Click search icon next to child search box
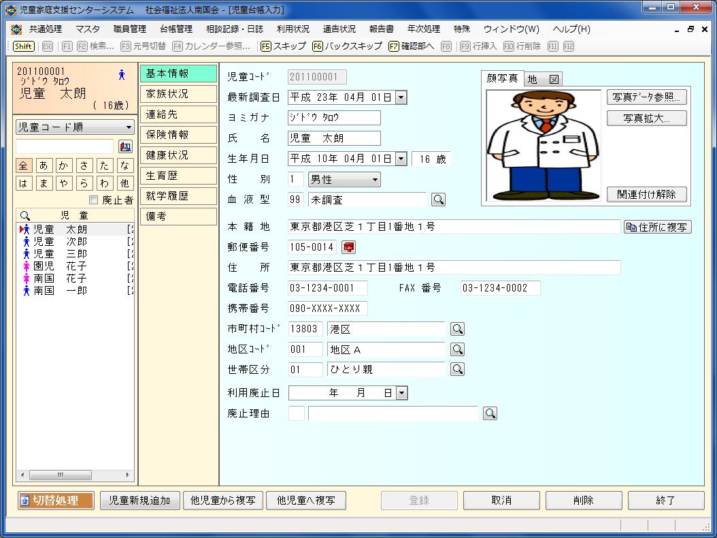 point(125,146)
